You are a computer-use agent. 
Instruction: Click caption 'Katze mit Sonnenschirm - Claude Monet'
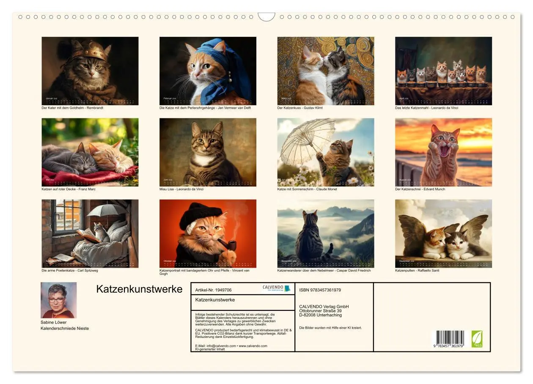(307, 189)
